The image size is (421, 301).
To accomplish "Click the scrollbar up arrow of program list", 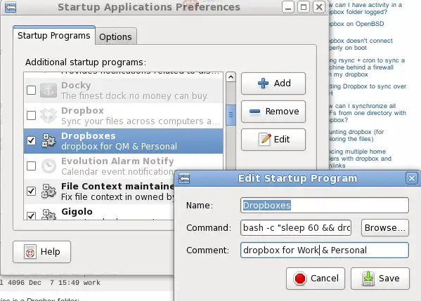I will (231, 77).
